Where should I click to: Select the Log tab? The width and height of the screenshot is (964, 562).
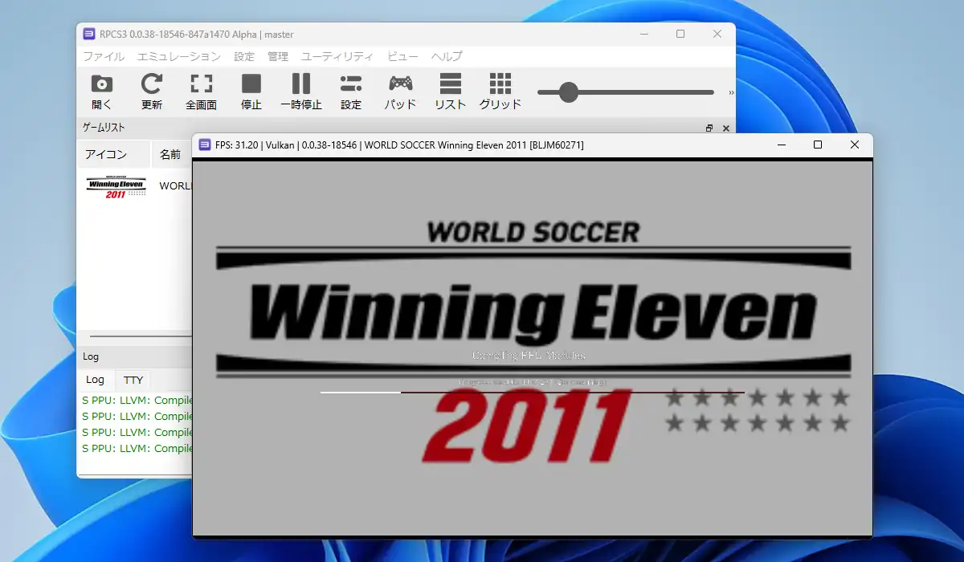point(95,380)
